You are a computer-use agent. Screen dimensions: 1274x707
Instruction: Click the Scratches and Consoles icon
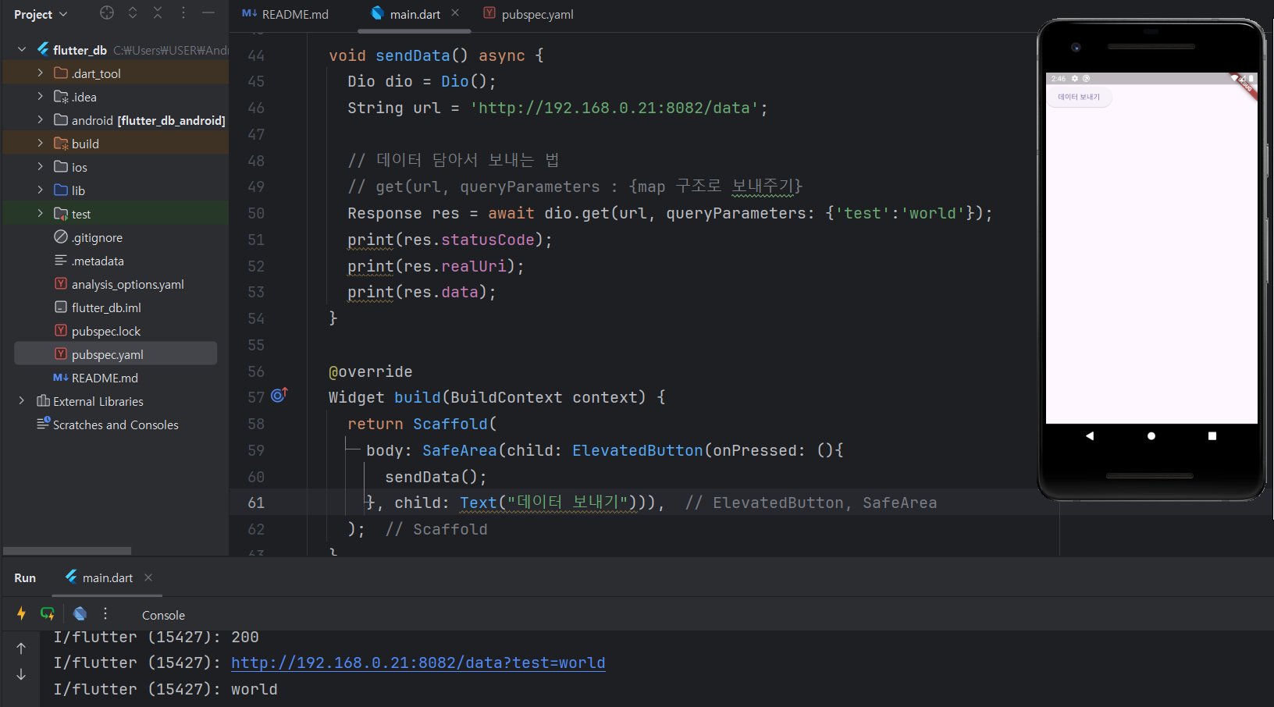(44, 424)
